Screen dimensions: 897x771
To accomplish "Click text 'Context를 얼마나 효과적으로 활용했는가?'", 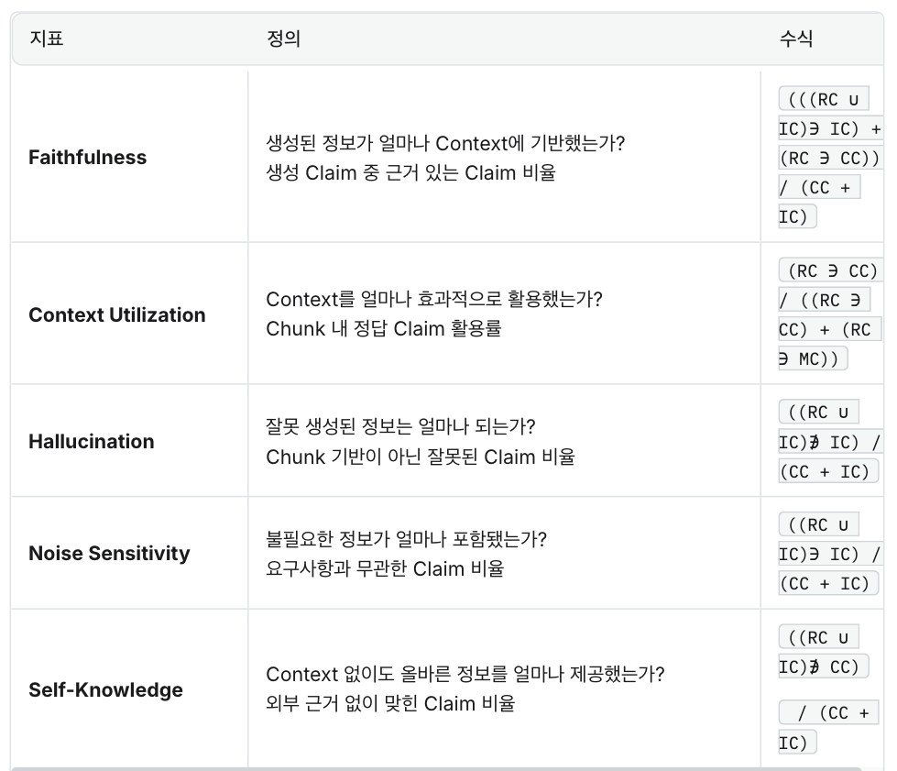I will click(434, 300).
